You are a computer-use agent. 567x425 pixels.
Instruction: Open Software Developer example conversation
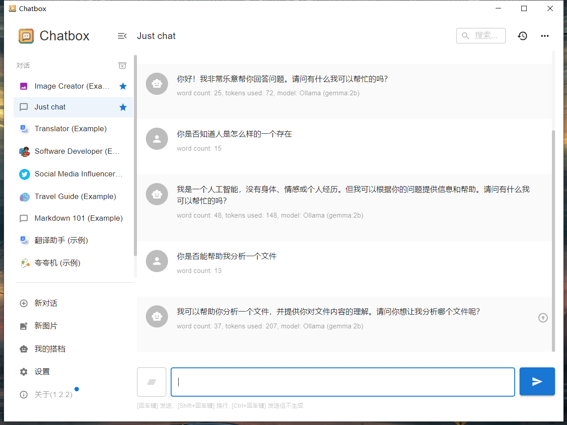point(73,152)
